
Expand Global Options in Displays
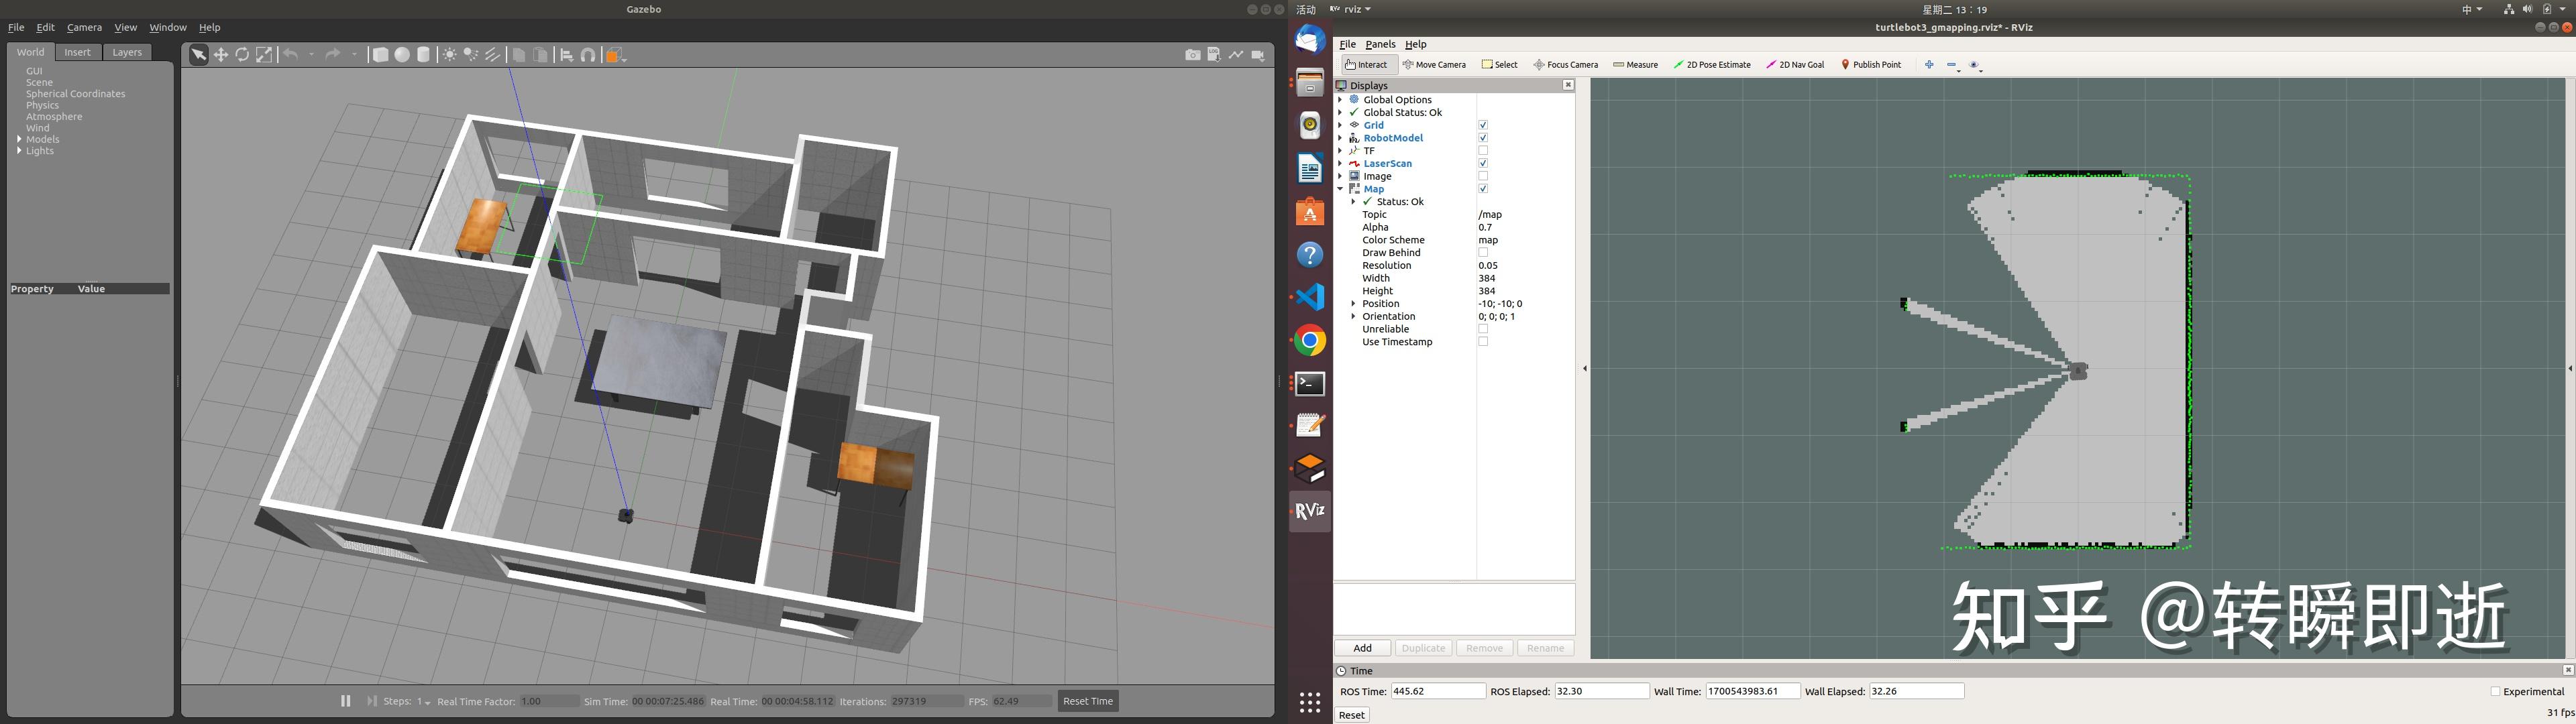tap(1340, 100)
